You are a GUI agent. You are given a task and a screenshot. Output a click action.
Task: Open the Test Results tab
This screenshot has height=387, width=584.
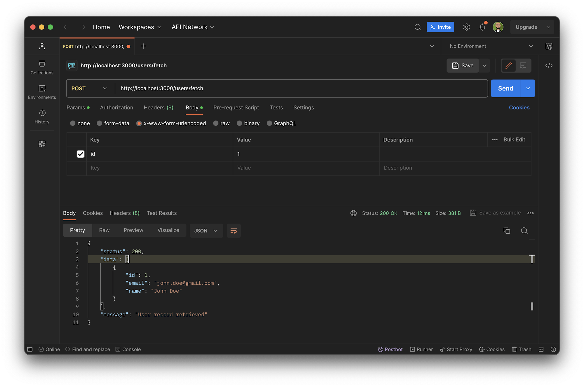(162, 213)
